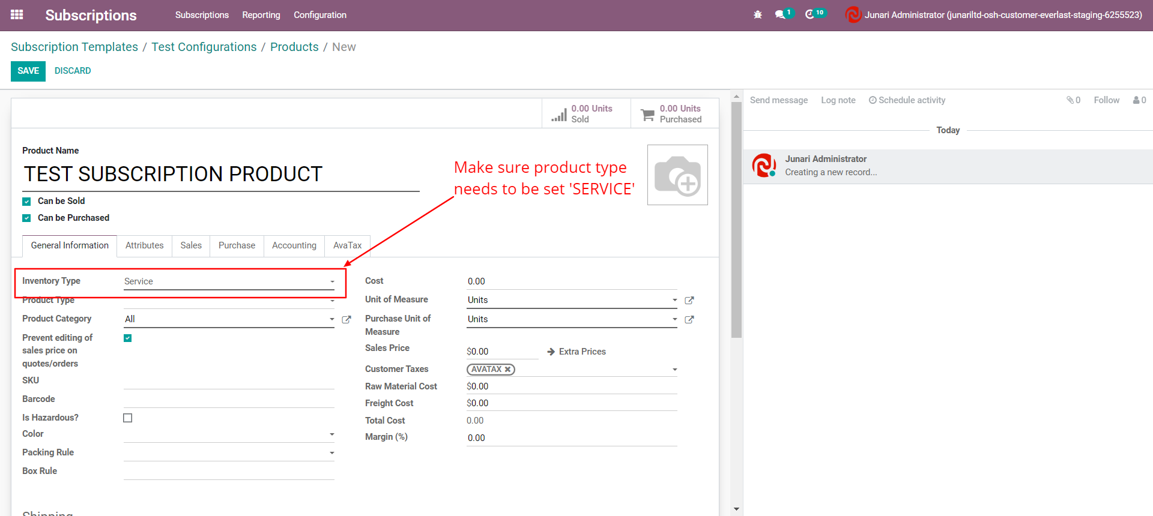The width and height of the screenshot is (1153, 516).
Task: Open external link beside Unit of Measure
Action: click(689, 301)
